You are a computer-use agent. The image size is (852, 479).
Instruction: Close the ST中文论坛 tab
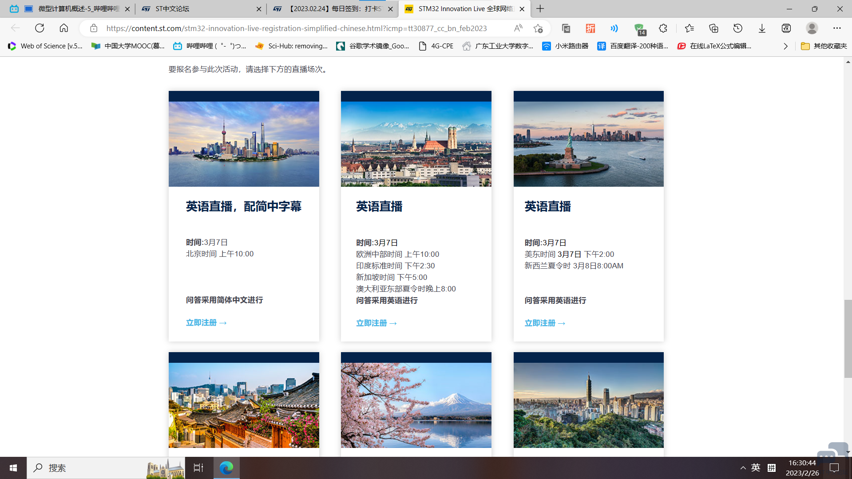(259, 9)
